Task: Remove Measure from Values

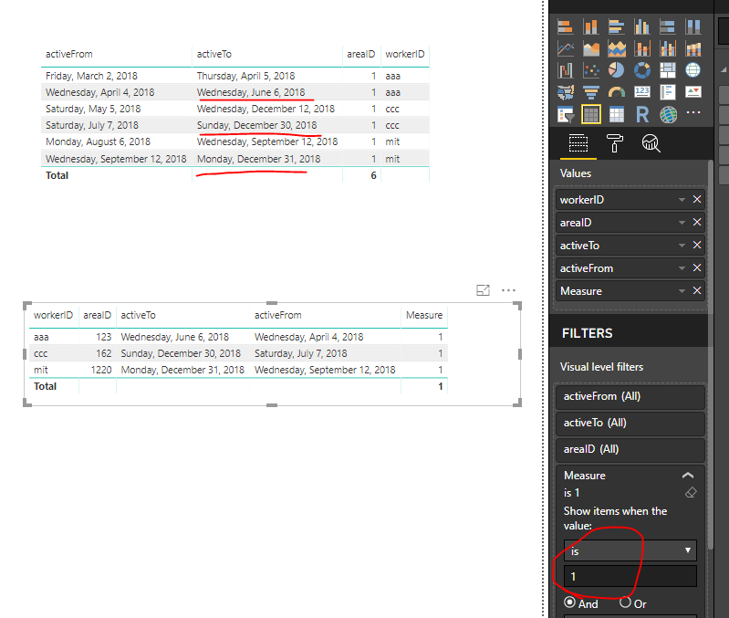Action: 697,290
